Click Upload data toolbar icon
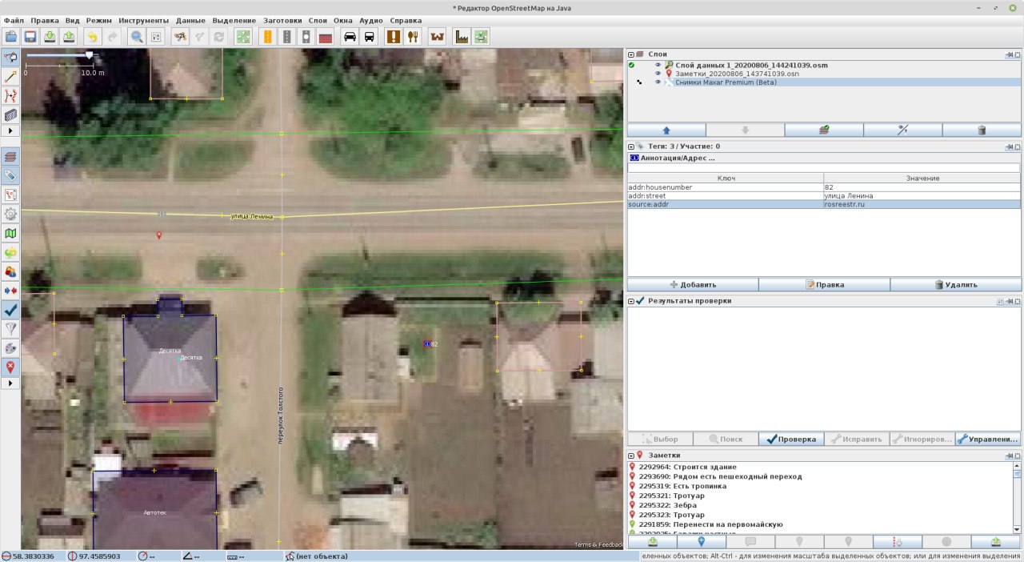Viewport: 1024px width, 562px height. click(69, 37)
